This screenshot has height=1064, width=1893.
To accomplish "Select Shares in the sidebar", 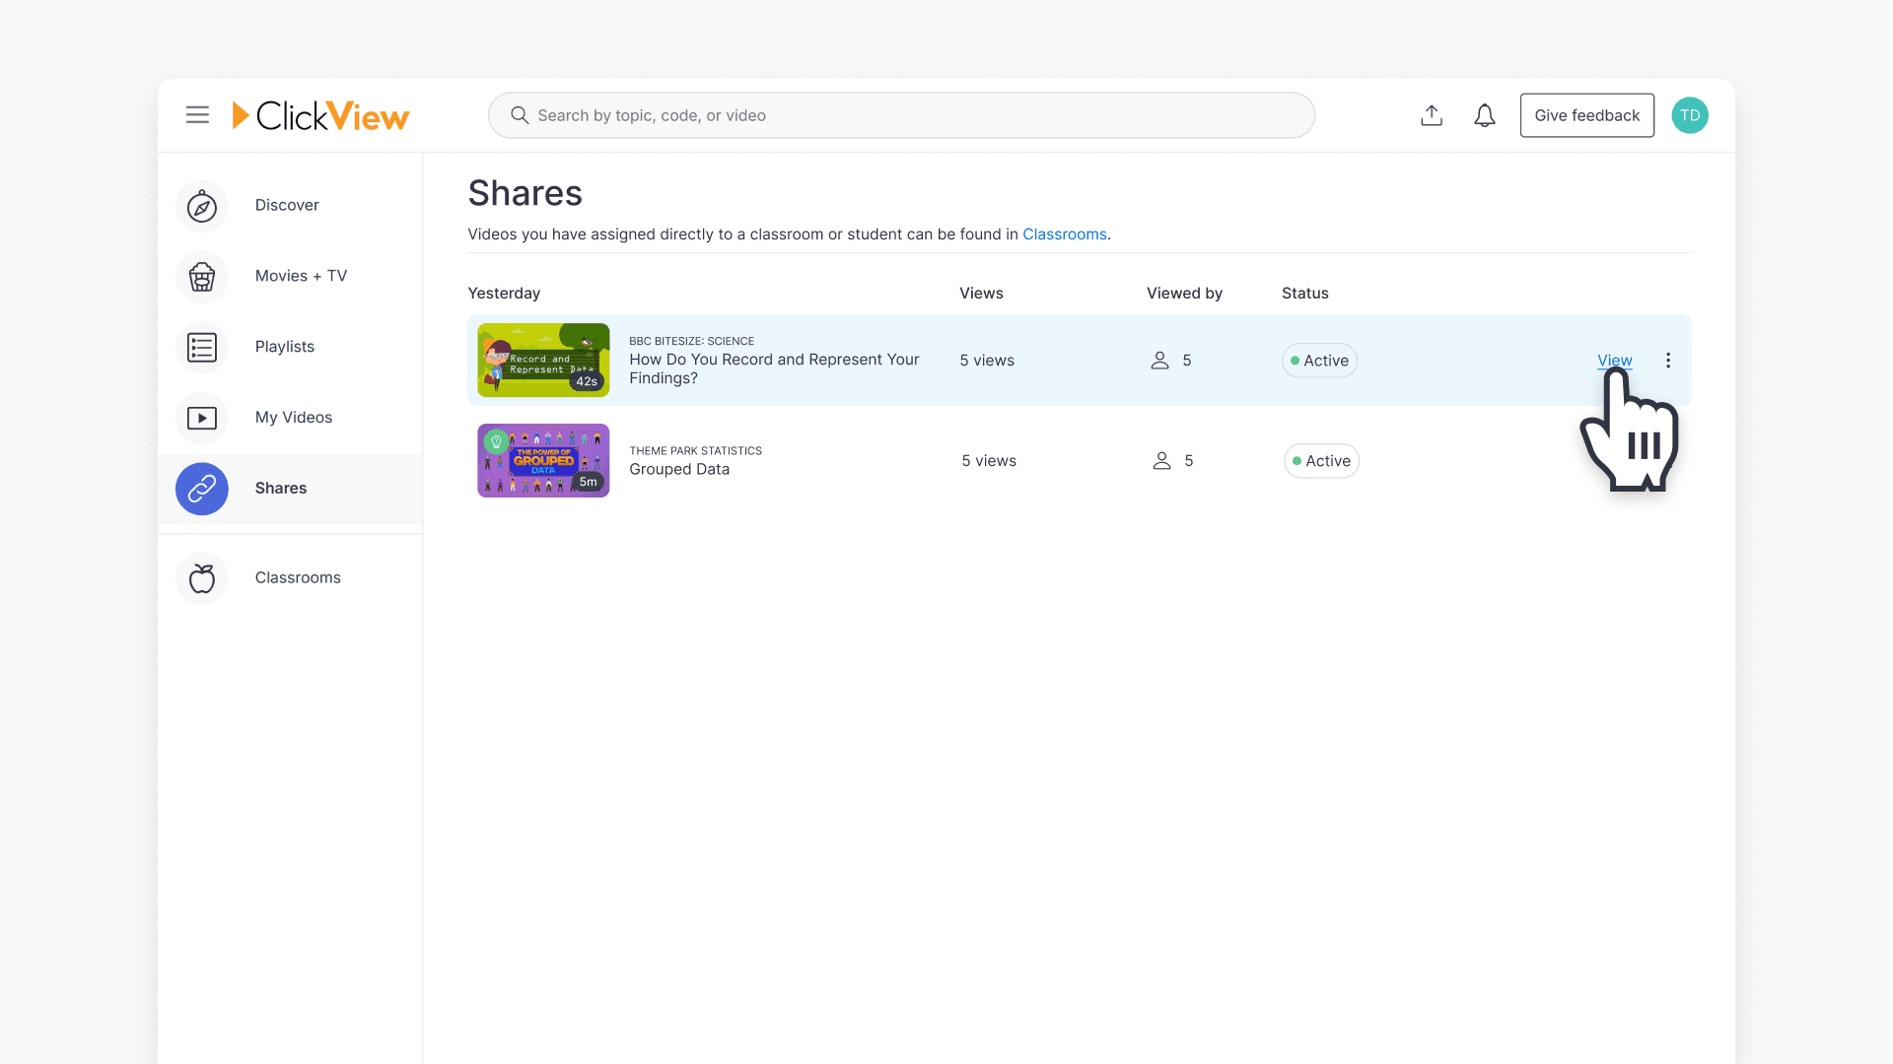I will (x=280, y=488).
